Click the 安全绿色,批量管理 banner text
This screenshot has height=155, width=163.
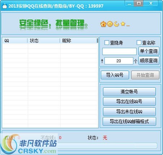coord(53,24)
